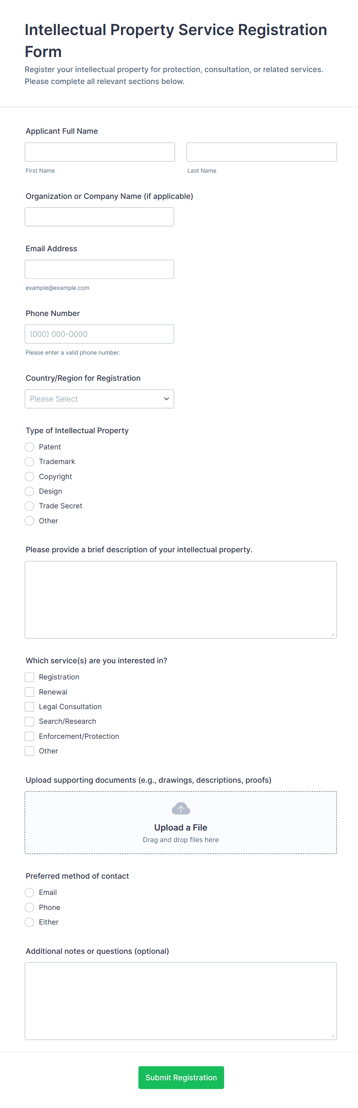Select Either as preferred contact method

point(30,922)
